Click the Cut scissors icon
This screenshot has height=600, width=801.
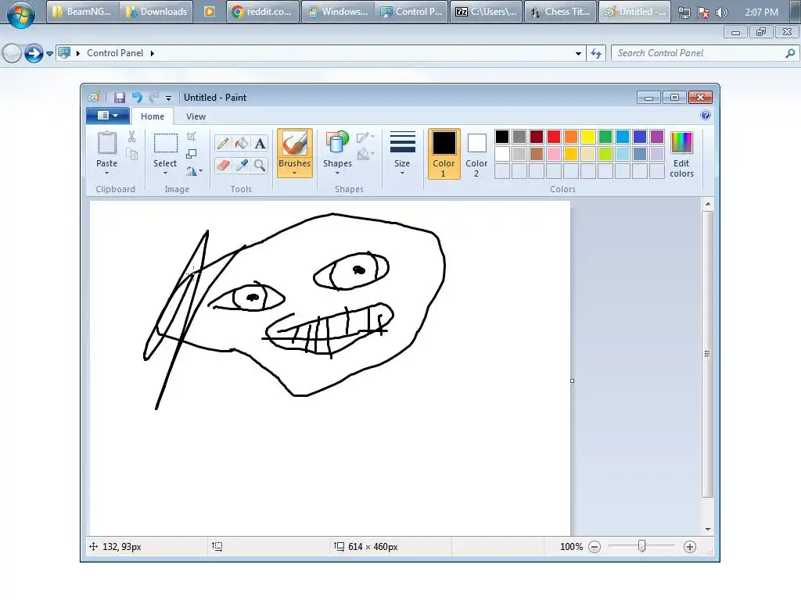pos(131,136)
